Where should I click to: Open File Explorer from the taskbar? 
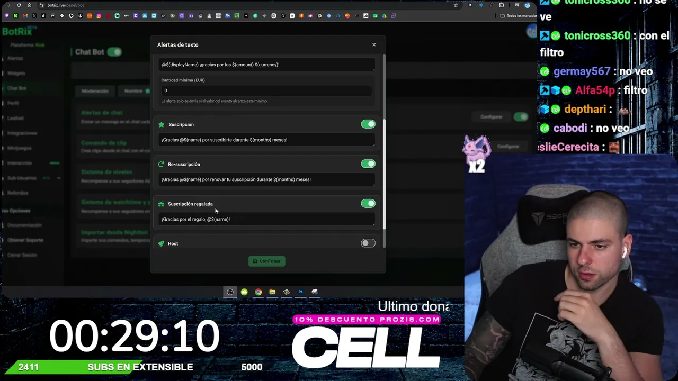click(x=272, y=292)
